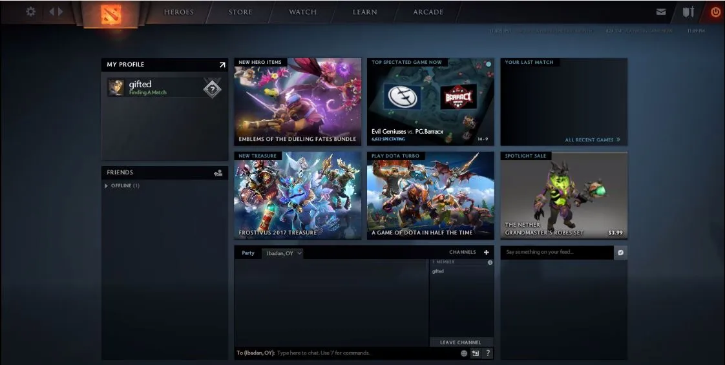Click the PG.Barracx team logo

pyautogui.click(x=458, y=97)
